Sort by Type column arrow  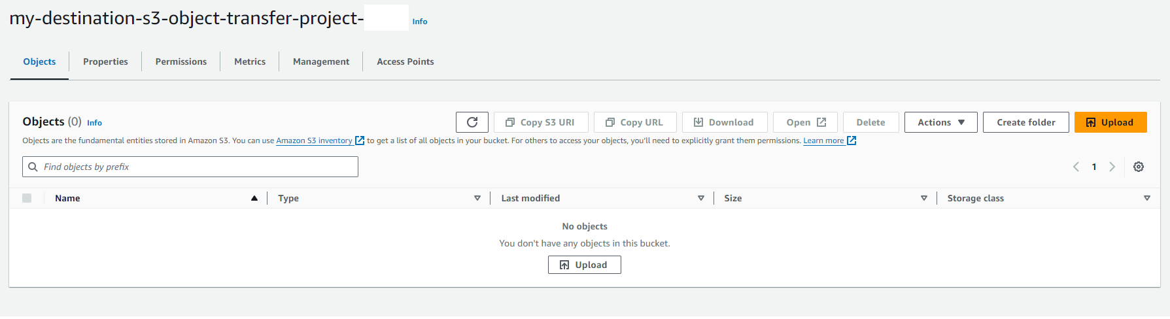point(477,198)
